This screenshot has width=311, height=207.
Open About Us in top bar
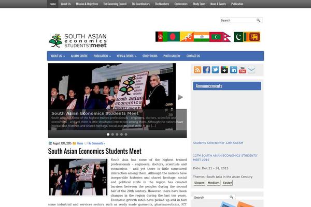66,4
